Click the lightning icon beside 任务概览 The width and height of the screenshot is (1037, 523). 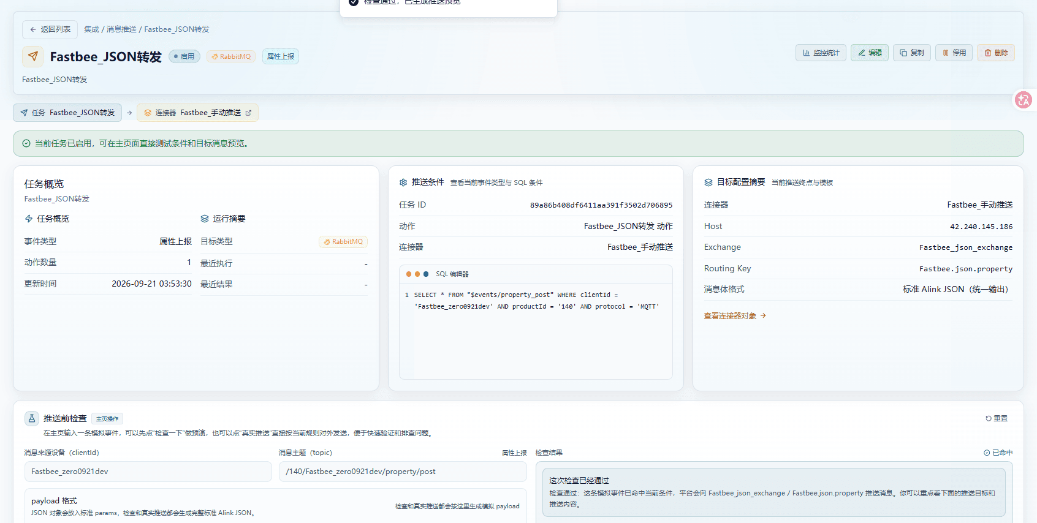coord(29,219)
